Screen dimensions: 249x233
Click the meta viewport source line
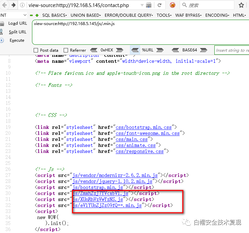(128, 61)
